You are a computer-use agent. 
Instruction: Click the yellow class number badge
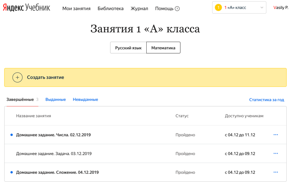pyautogui.click(x=218, y=7)
